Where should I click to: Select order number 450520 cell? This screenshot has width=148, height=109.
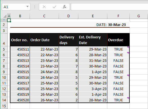click(20, 100)
